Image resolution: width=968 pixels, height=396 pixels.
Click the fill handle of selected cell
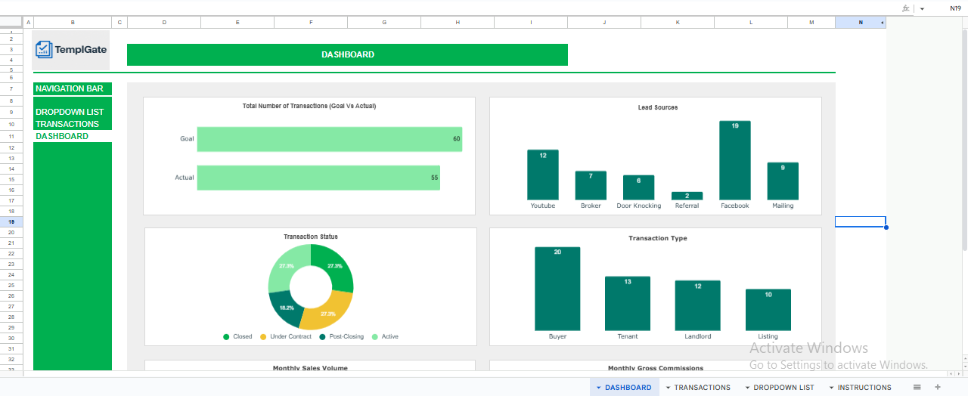[x=886, y=227]
